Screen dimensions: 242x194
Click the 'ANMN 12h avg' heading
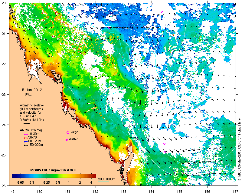point(31,130)
